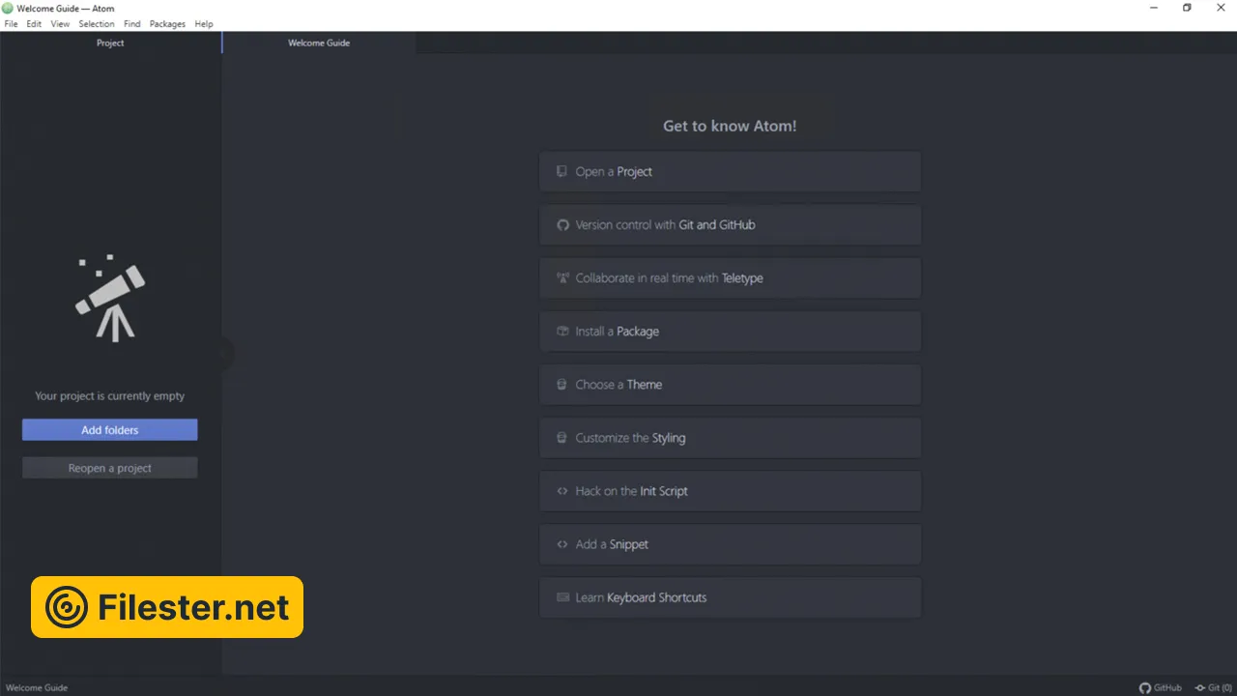
Task: Expand the Install a Package section
Action: (730, 332)
